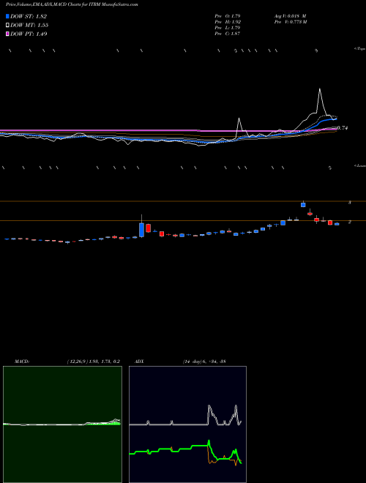Click the highest blue candle near level 3
366x483 pixels.
(x=303, y=204)
